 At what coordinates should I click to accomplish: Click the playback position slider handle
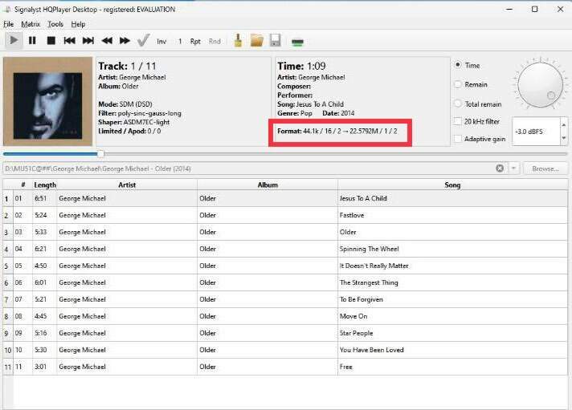tap(100, 154)
